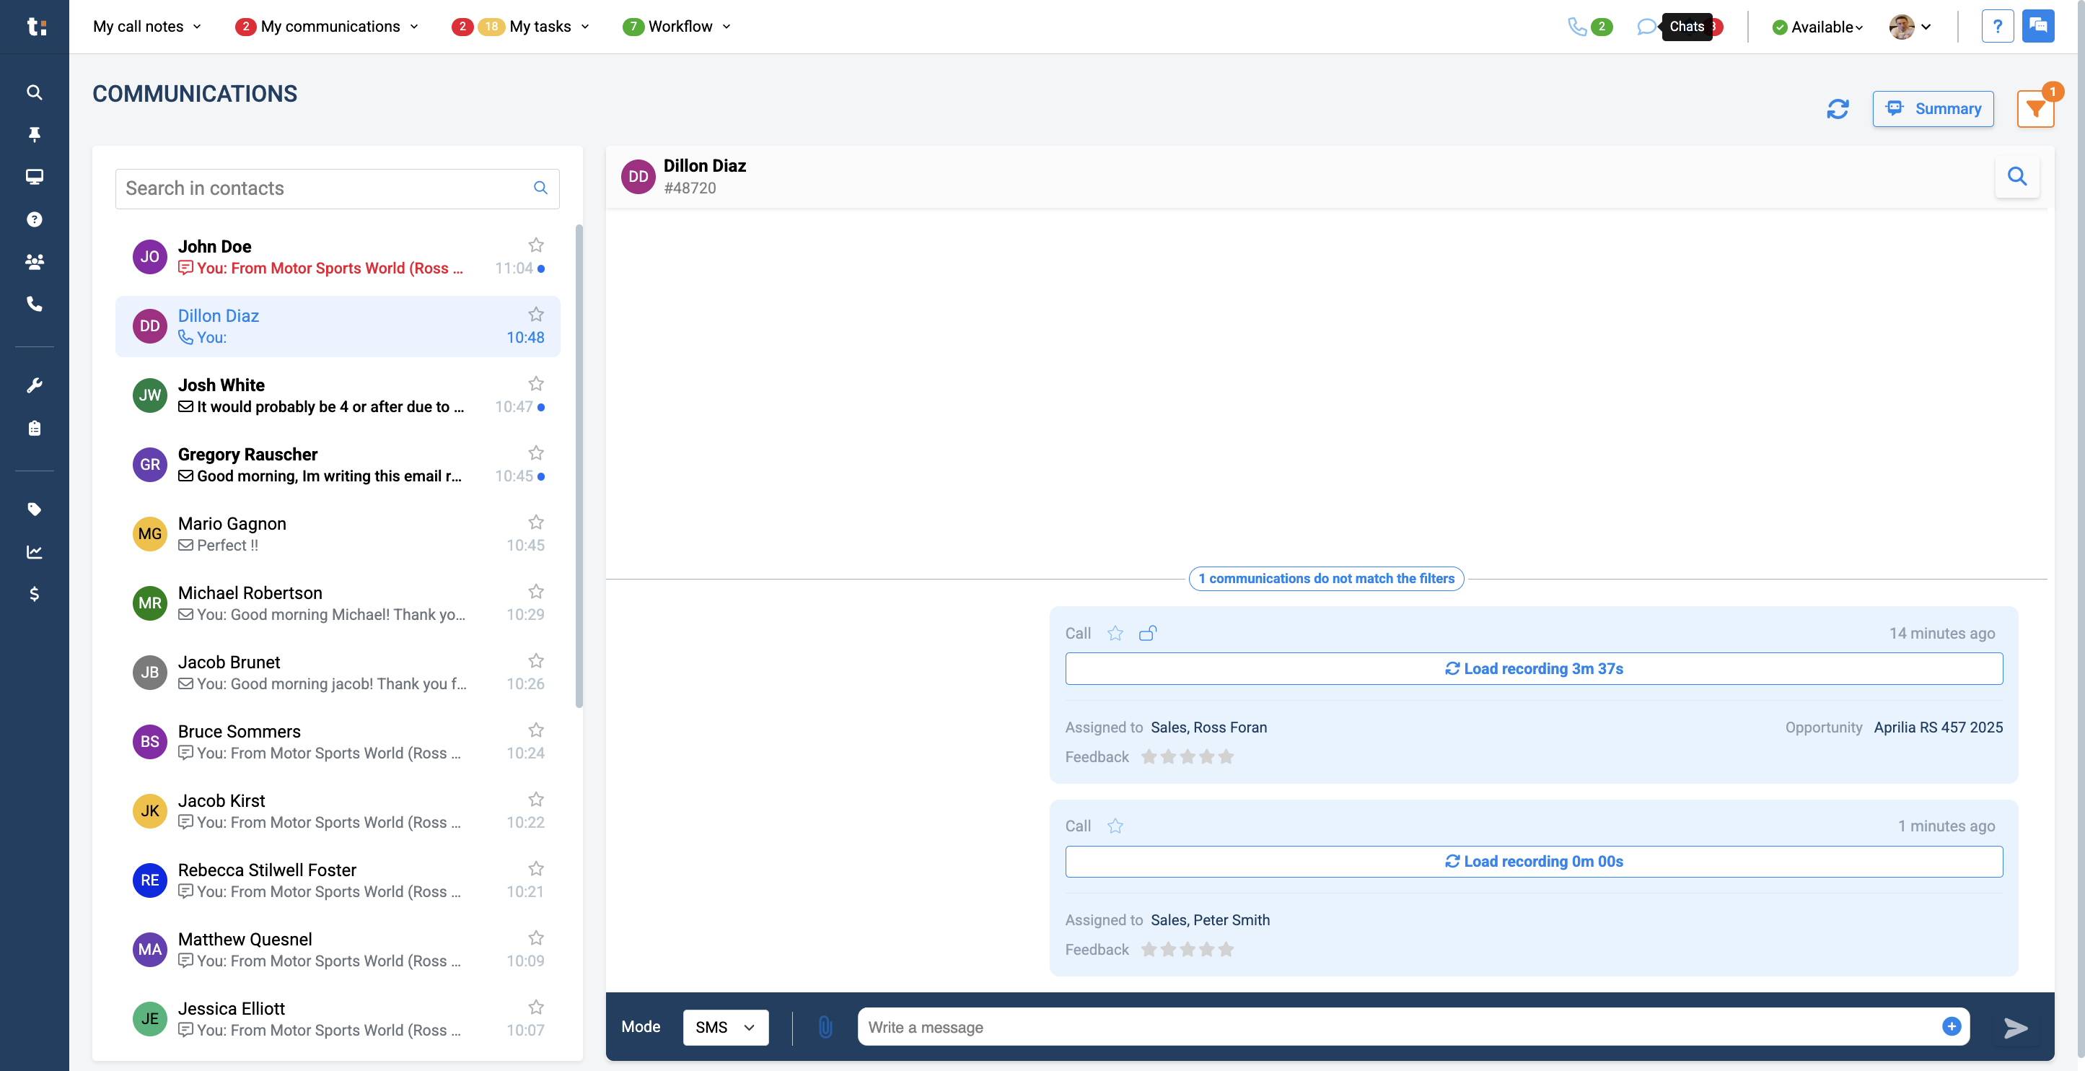Viewport: 2085px width, 1071px height.
Task: Open the tag sidebar icon
Action: pyautogui.click(x=34, y=510)
